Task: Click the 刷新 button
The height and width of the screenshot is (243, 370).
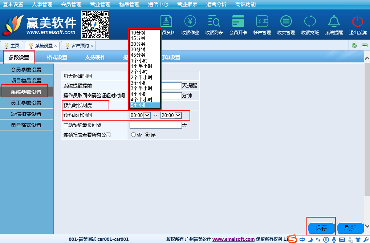Action: 350,228
